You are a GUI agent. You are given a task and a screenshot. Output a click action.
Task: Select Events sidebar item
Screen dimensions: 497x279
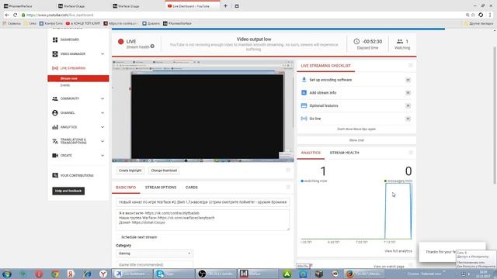65,85
